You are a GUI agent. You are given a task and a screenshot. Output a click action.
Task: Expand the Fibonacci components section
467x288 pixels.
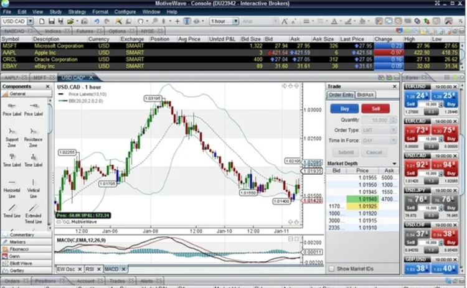point(26,249)
